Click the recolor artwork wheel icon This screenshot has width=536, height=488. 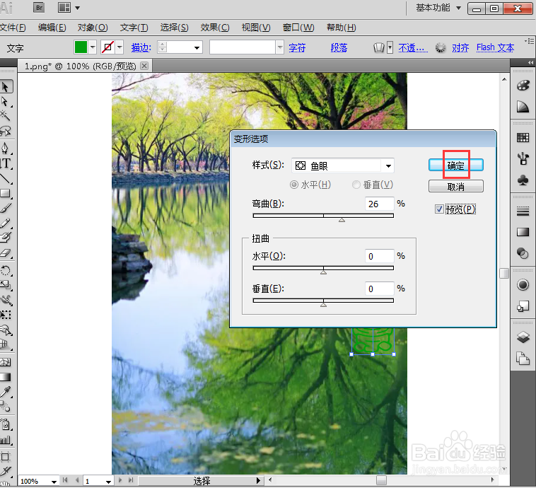point(441,47)
